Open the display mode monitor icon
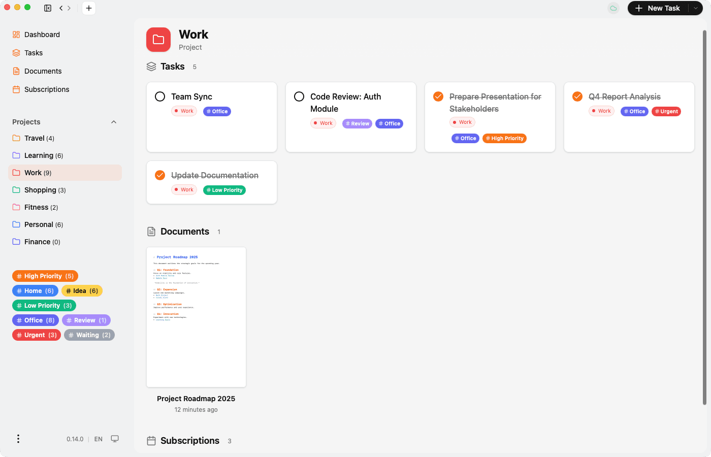This screenshot has height=457, width=711. click(x=115, y=438)
